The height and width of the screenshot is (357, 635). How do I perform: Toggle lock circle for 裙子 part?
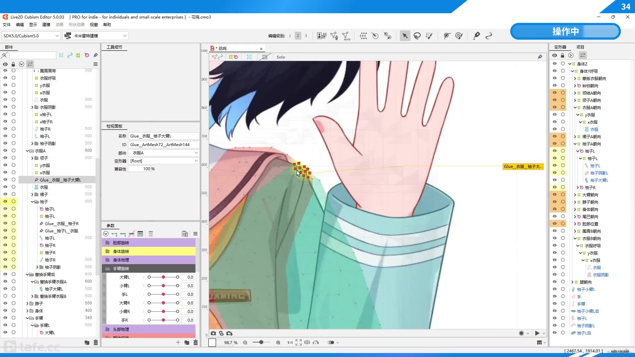(14, 194)
